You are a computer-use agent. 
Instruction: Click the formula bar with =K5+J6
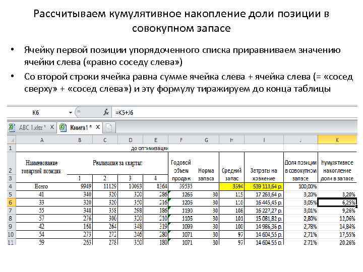tap(234, 113)
